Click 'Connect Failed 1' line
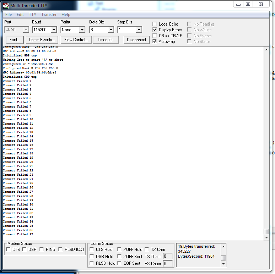This screenshot has height=274, width=275. pos(17,81)
